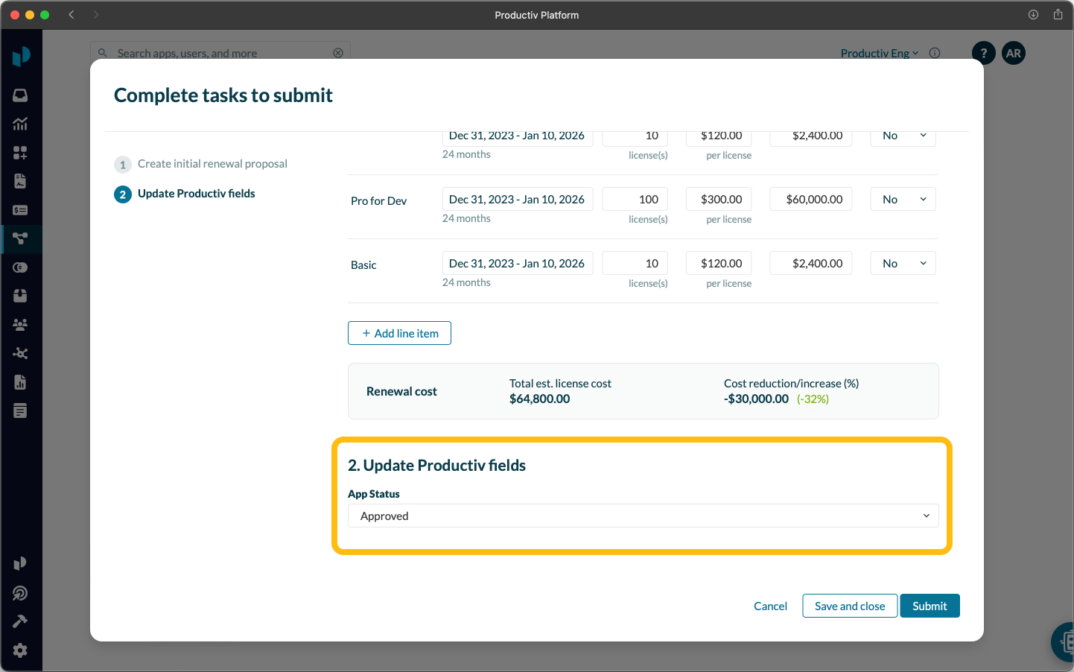Click the Renewal cost label
Screen dimensions: 1074x672
point(401,391)
